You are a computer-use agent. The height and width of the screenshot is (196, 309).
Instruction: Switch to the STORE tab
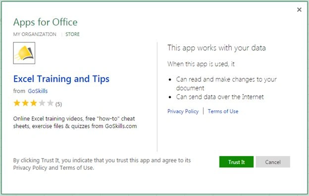tap(72, 34)
